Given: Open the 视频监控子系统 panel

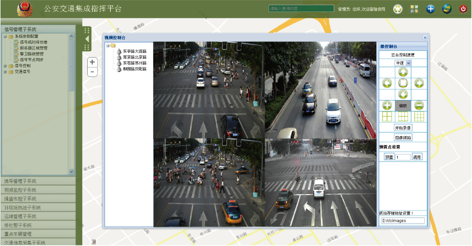Looking at the screenshot, I should click(x=37, y=190).
